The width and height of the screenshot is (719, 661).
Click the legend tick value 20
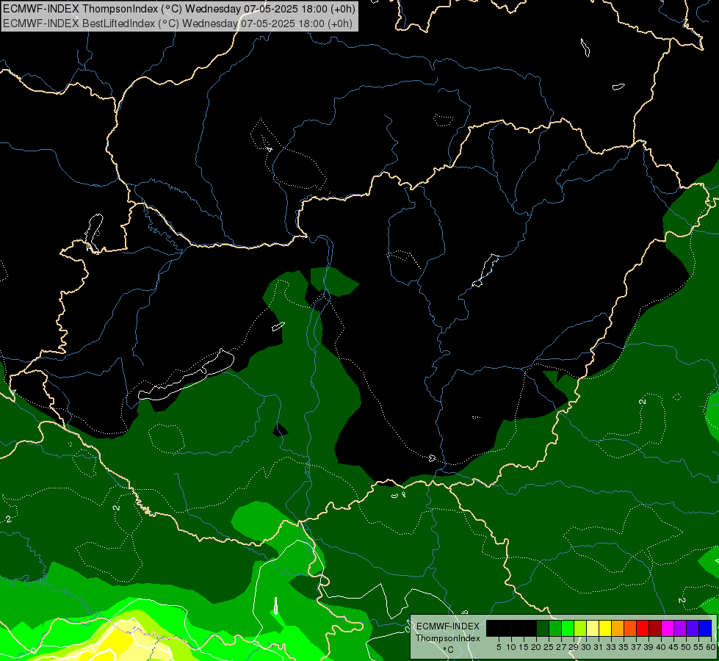pyautogui.click(x=536, y=647)
